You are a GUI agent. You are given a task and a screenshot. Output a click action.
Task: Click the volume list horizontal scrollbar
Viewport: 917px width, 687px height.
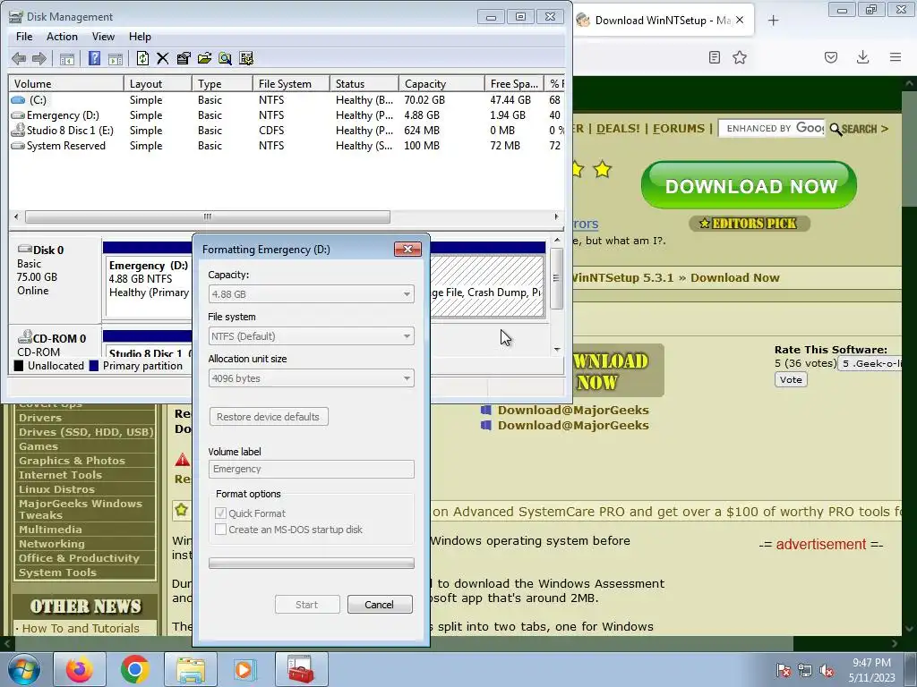[x=208, y=216]
